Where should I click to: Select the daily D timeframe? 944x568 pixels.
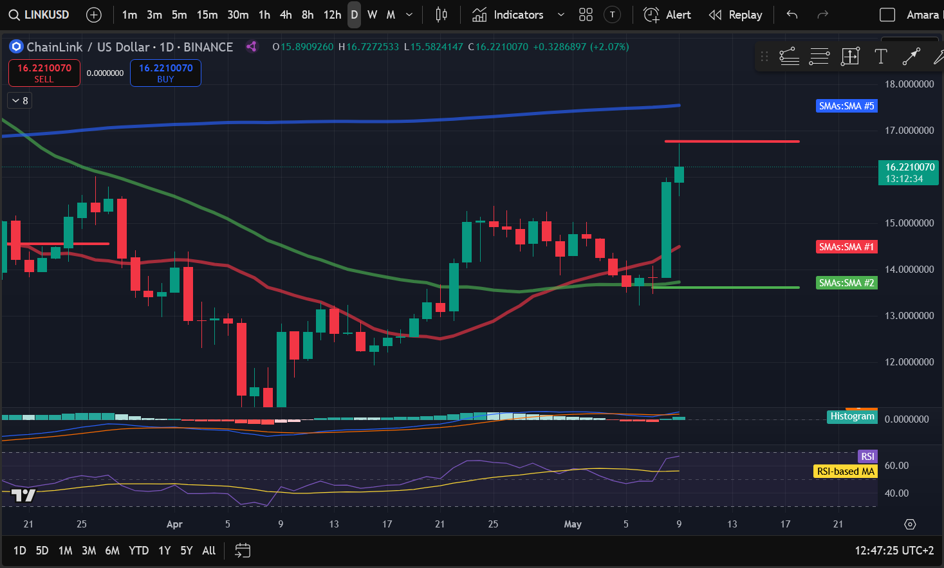pos(355,15)
